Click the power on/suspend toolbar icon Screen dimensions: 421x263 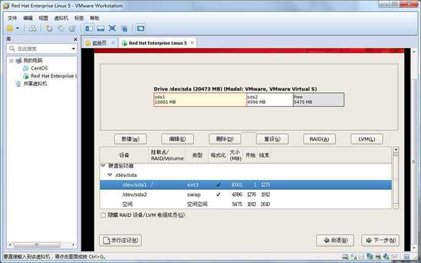point(10,28)
